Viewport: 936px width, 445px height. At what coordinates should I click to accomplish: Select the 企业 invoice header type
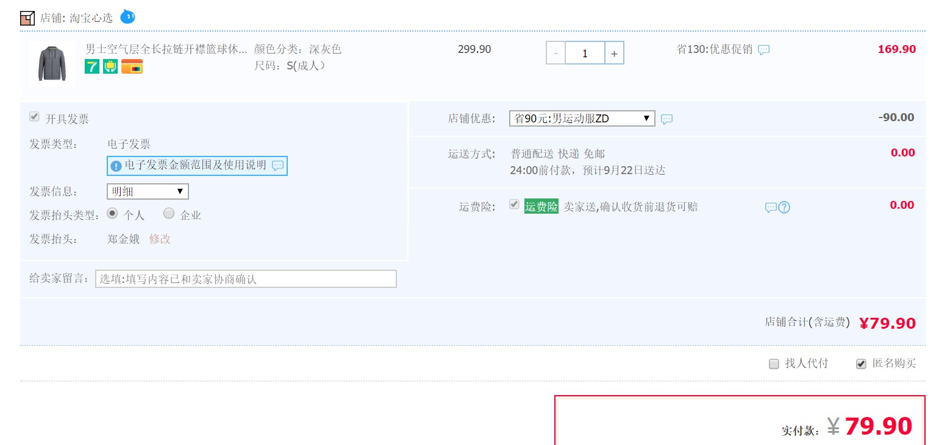(169, 214)
